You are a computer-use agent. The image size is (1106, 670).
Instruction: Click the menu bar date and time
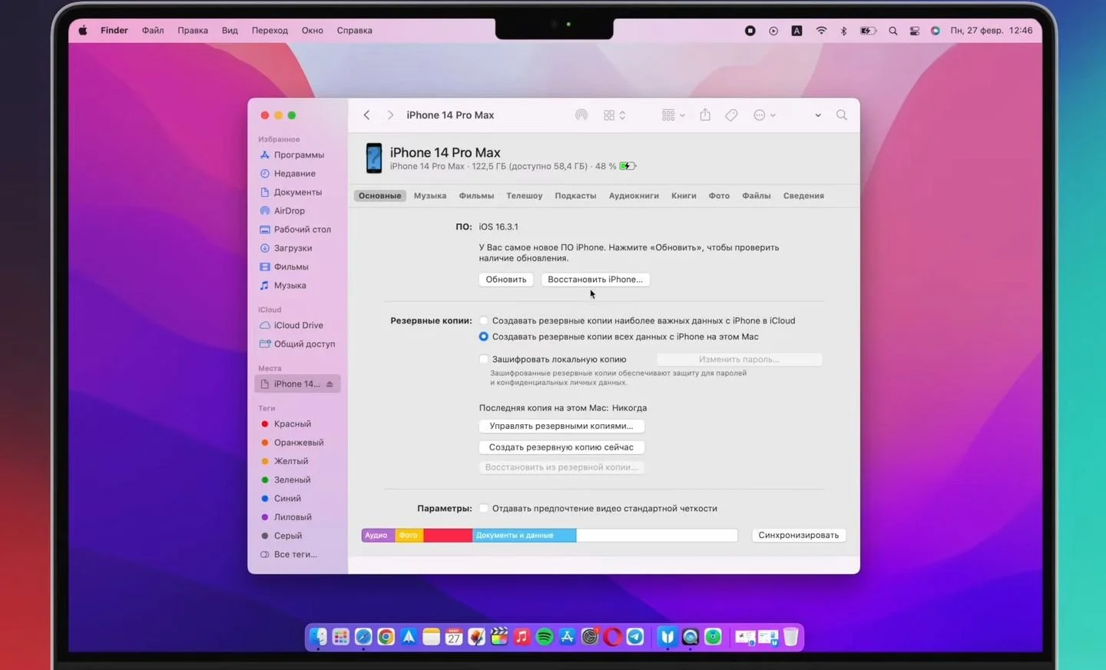pos(992,31)
